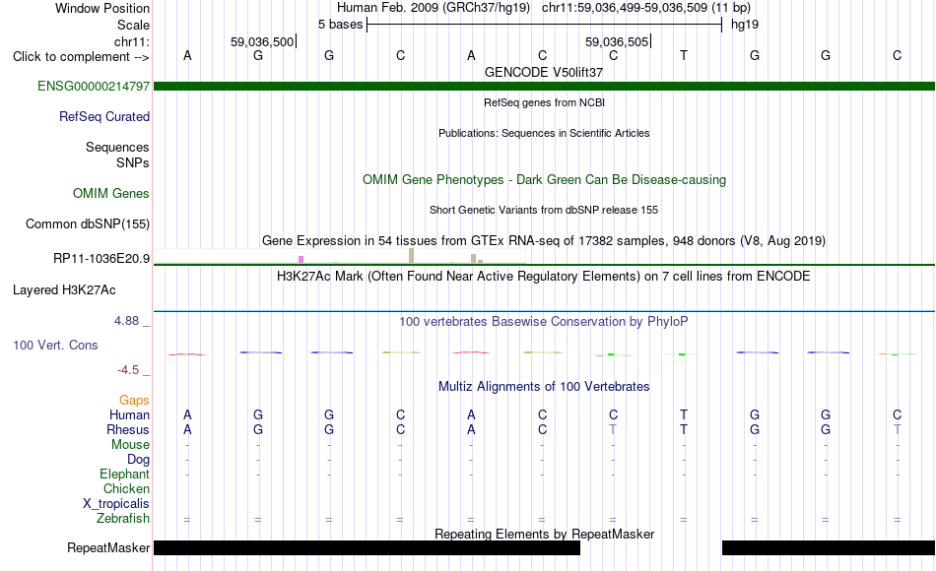Open the H3K27Ac Mark ENCODE track title
The height and width of the screenshot is (571, 936).
[544, 277]
